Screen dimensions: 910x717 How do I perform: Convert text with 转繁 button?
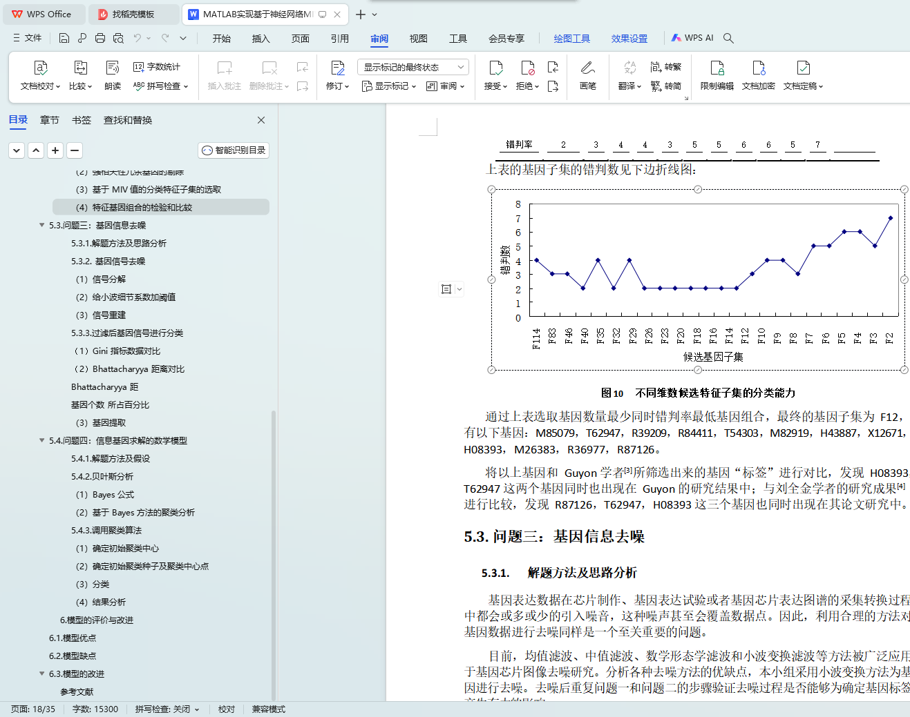(666, 67)
